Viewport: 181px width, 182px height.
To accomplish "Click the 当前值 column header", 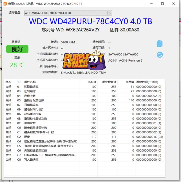I will coord(89,82).
